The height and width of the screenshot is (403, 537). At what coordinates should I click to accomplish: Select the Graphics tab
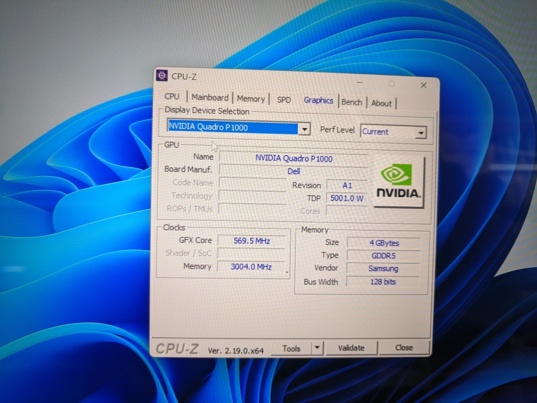pyautogui.click(x=319, y=100)
